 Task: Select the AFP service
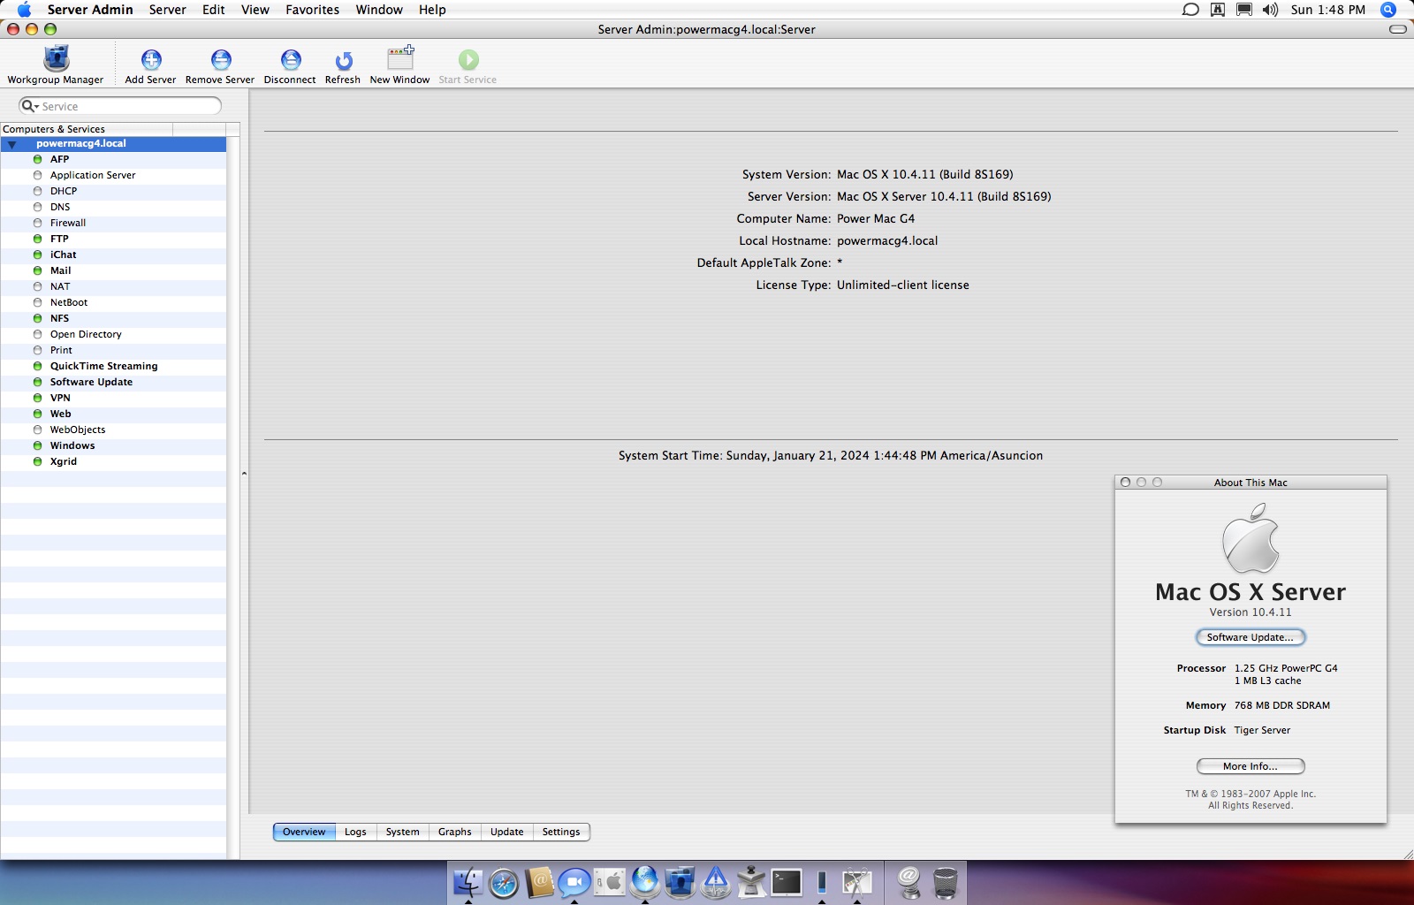click(x=113, y=159)
